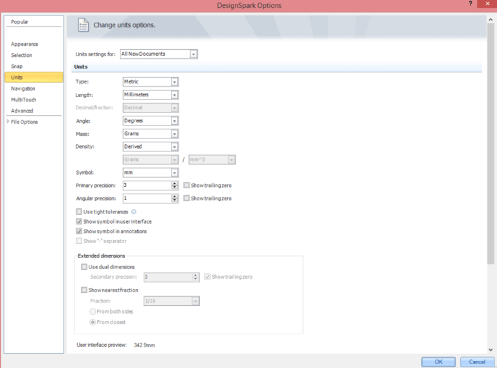Select From both sides radio button

pos(93,312)
